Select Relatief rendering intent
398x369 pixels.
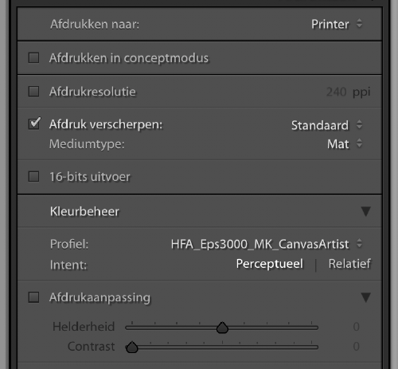coord(349,264)
